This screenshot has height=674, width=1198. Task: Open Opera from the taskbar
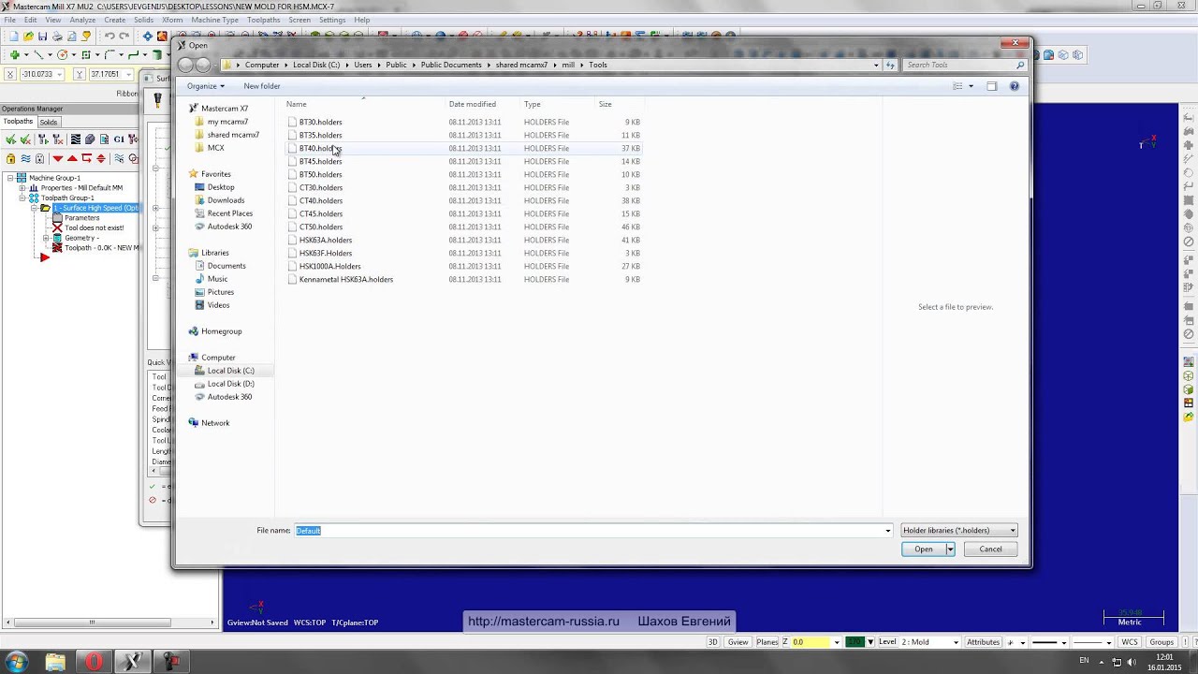tap(94, 662)
